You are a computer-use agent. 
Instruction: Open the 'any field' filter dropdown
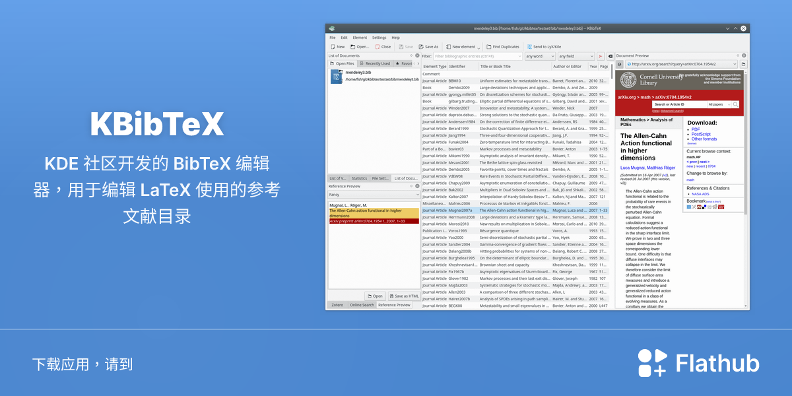(x=577, y=57)
